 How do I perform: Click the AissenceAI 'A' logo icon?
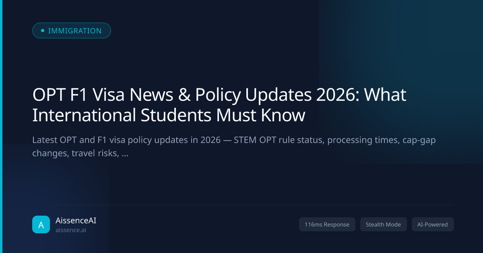(41, 224)
